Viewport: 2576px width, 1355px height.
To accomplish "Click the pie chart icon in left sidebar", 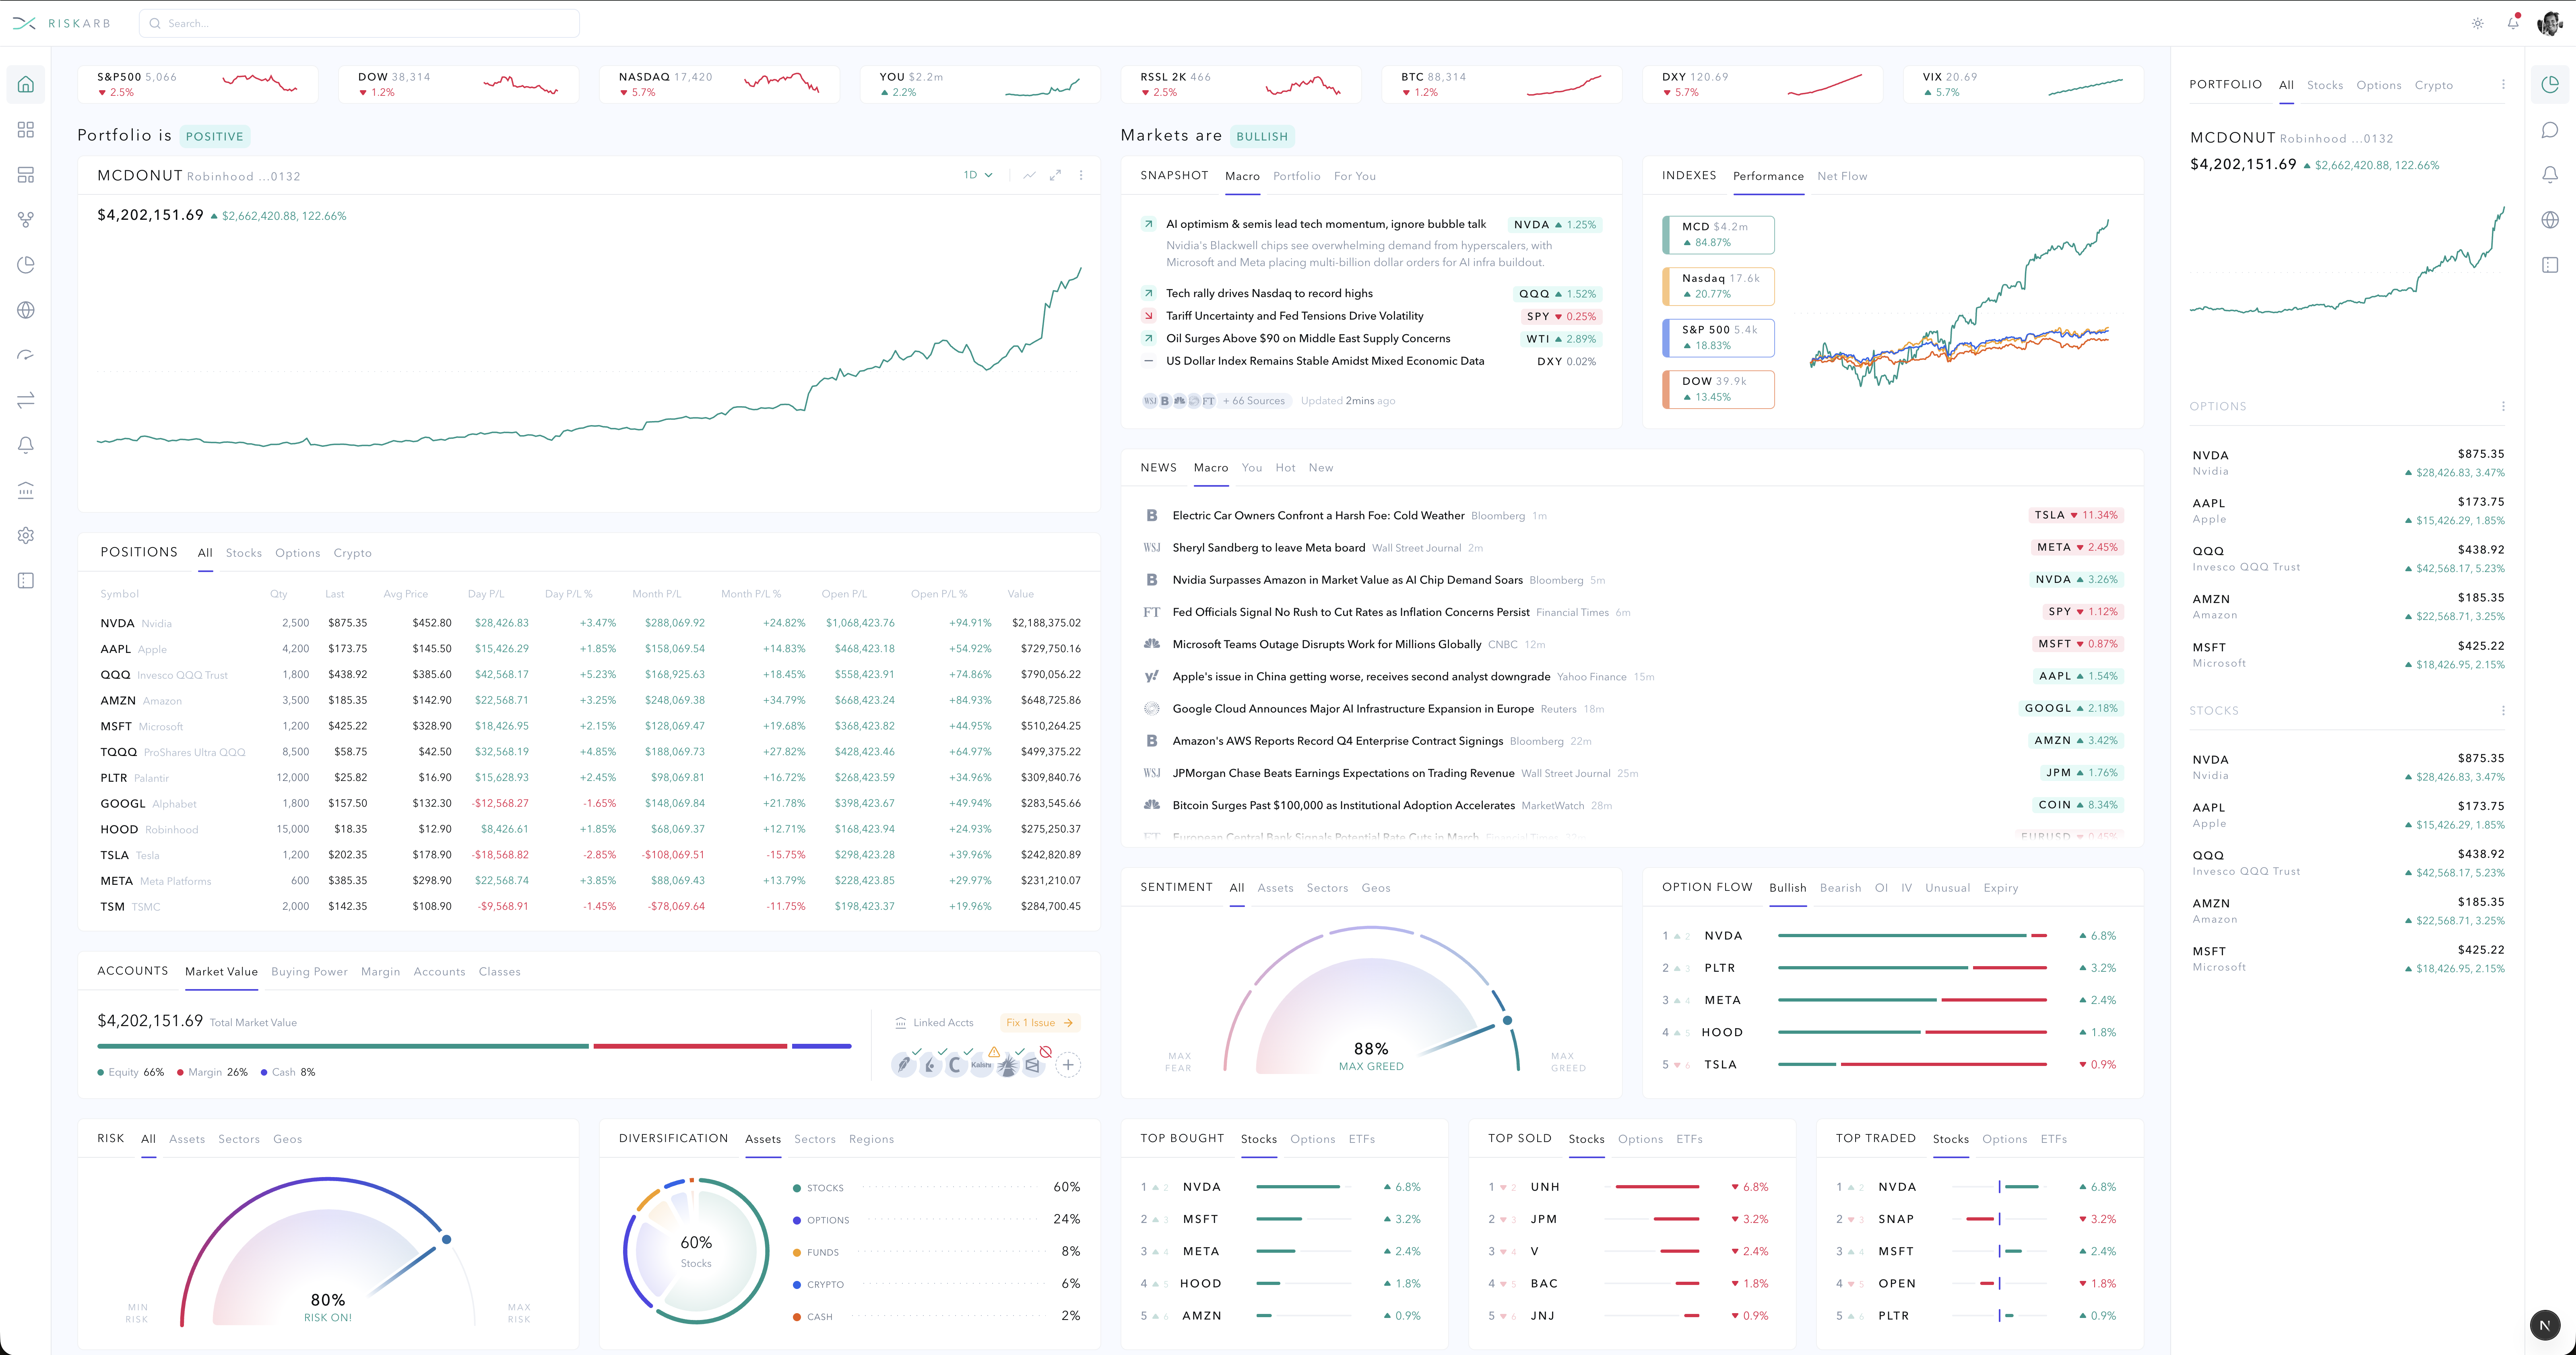I will pos(26,265).
